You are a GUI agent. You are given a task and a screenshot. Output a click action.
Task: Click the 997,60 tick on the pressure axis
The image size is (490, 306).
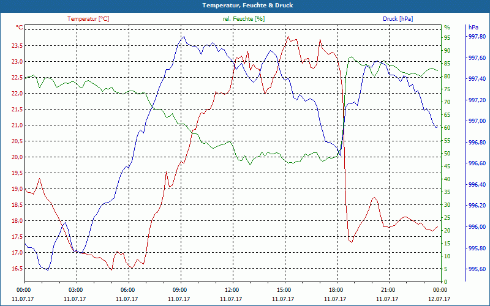point(477,58)
